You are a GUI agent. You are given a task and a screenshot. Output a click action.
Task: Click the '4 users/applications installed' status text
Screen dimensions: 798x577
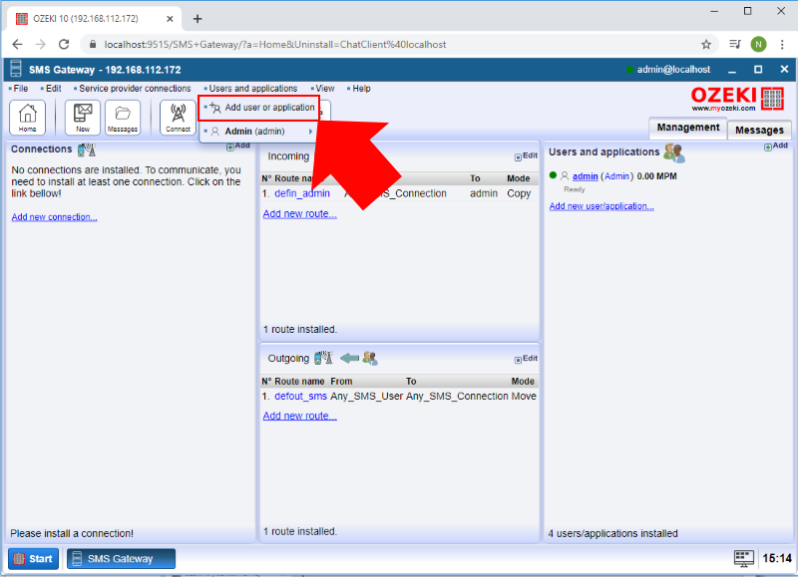612,533
